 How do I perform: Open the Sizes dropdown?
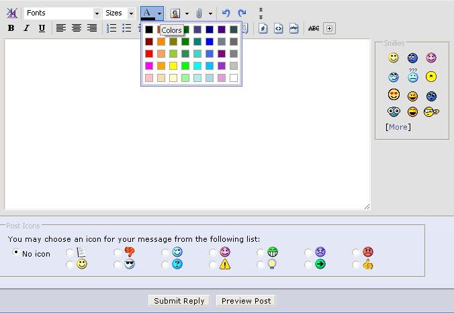[120, 13]
